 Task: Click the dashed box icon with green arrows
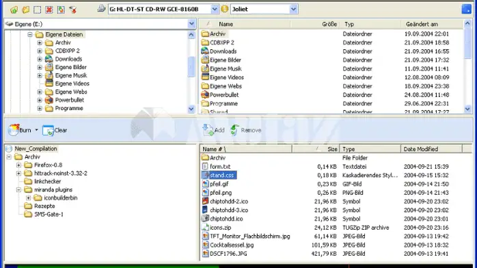click(x=61, y=10)
